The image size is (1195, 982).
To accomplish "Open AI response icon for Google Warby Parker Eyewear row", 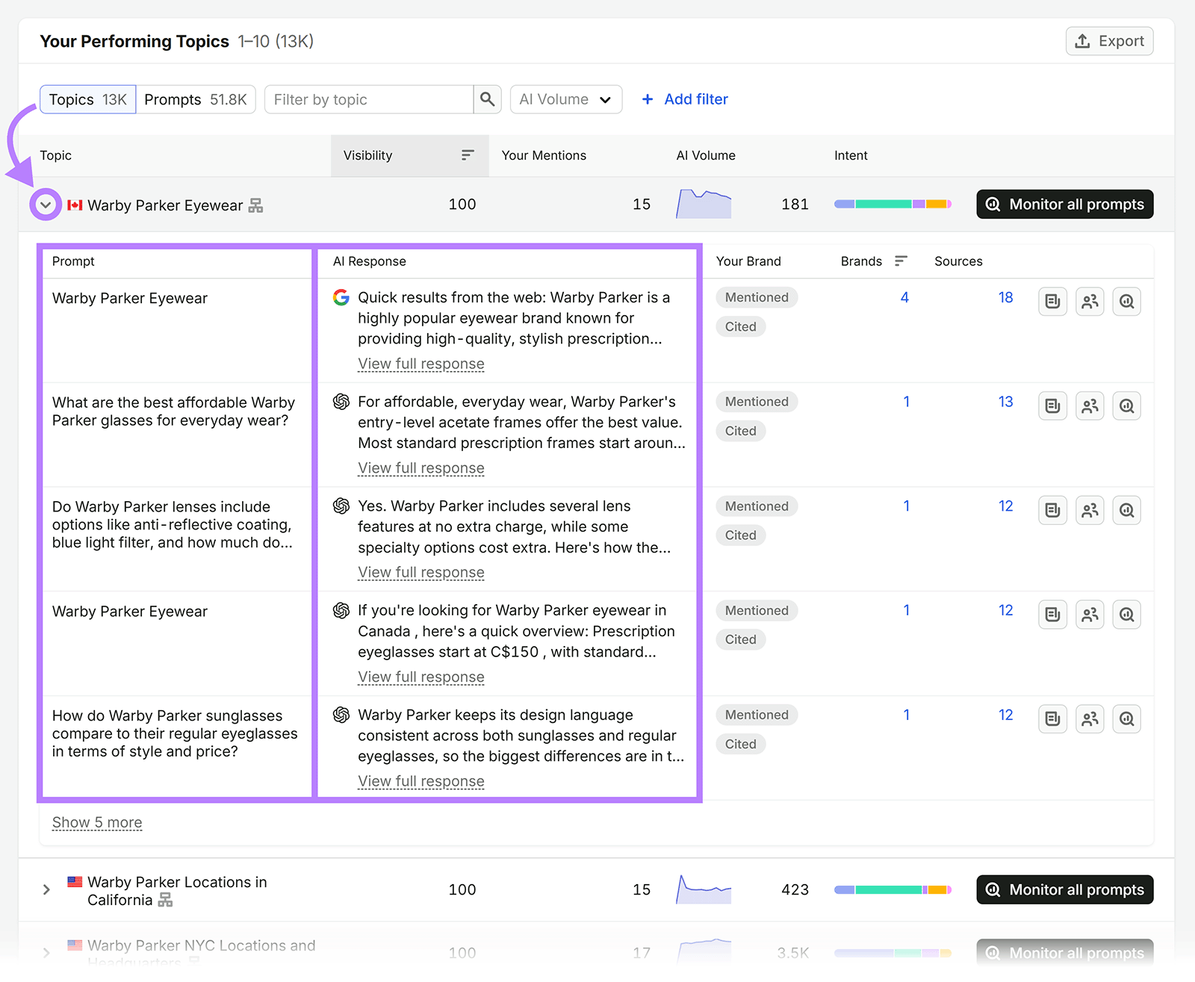I will 1052,302.
